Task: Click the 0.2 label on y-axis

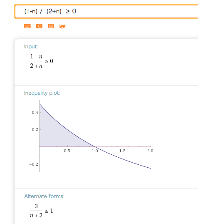Action: (35, 130)
